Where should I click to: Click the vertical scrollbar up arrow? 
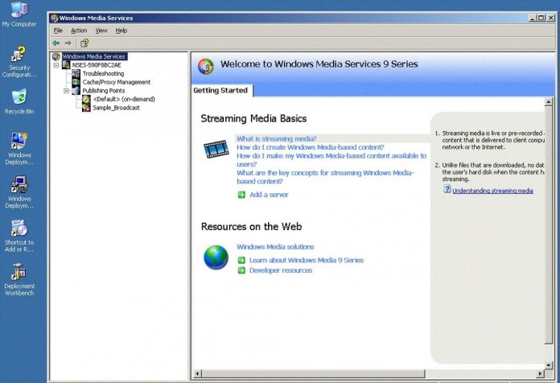(549, 102)
